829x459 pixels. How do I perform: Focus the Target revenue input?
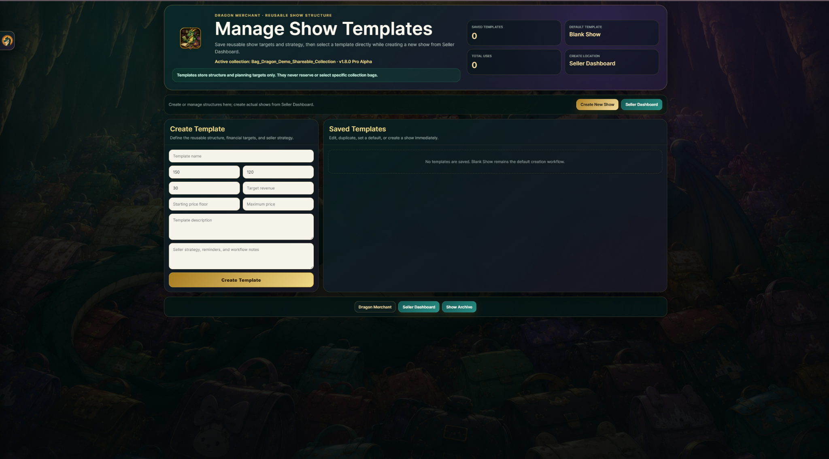click(278, 188)
